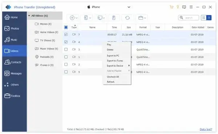The height and width of the screenshot is (134, 218).
Task: Open the Others section
Action: (14, 84)
